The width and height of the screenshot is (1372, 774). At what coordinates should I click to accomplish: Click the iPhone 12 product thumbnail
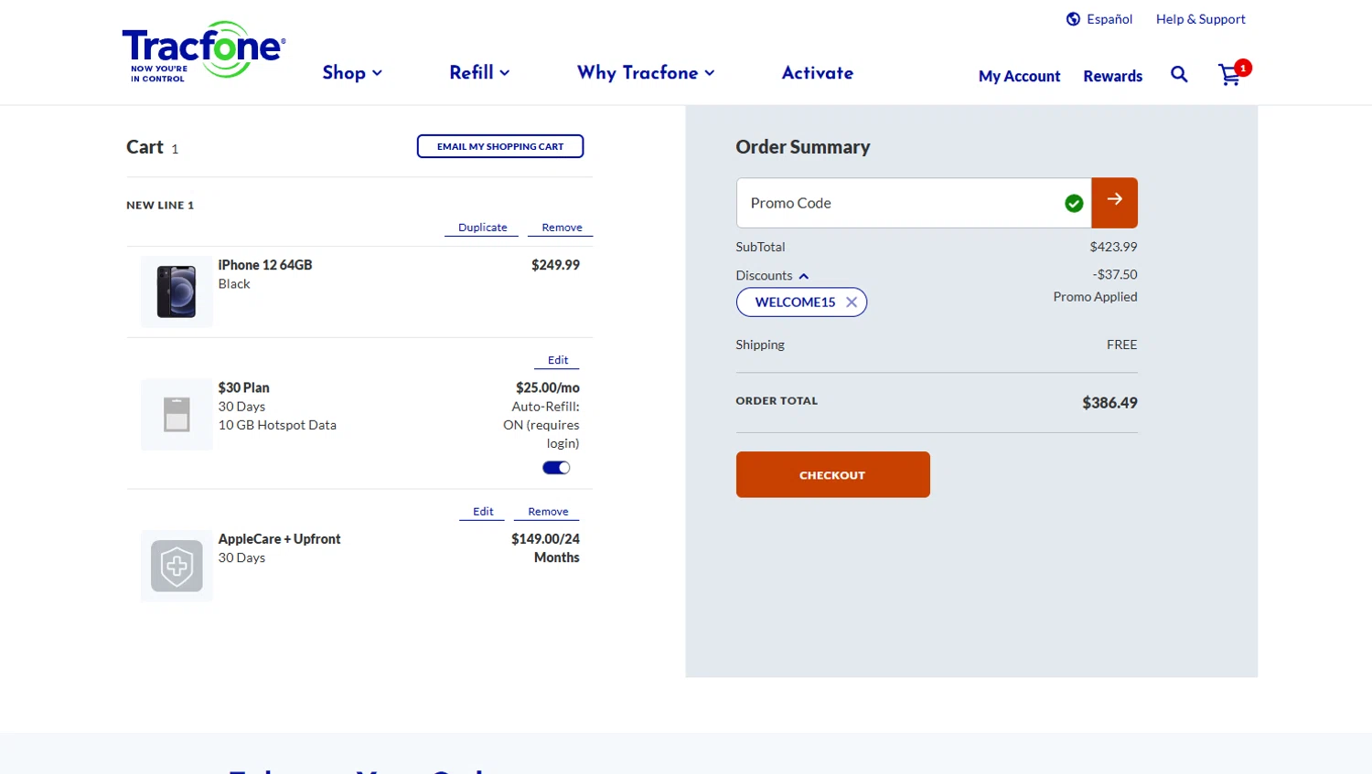click(177, 292)
